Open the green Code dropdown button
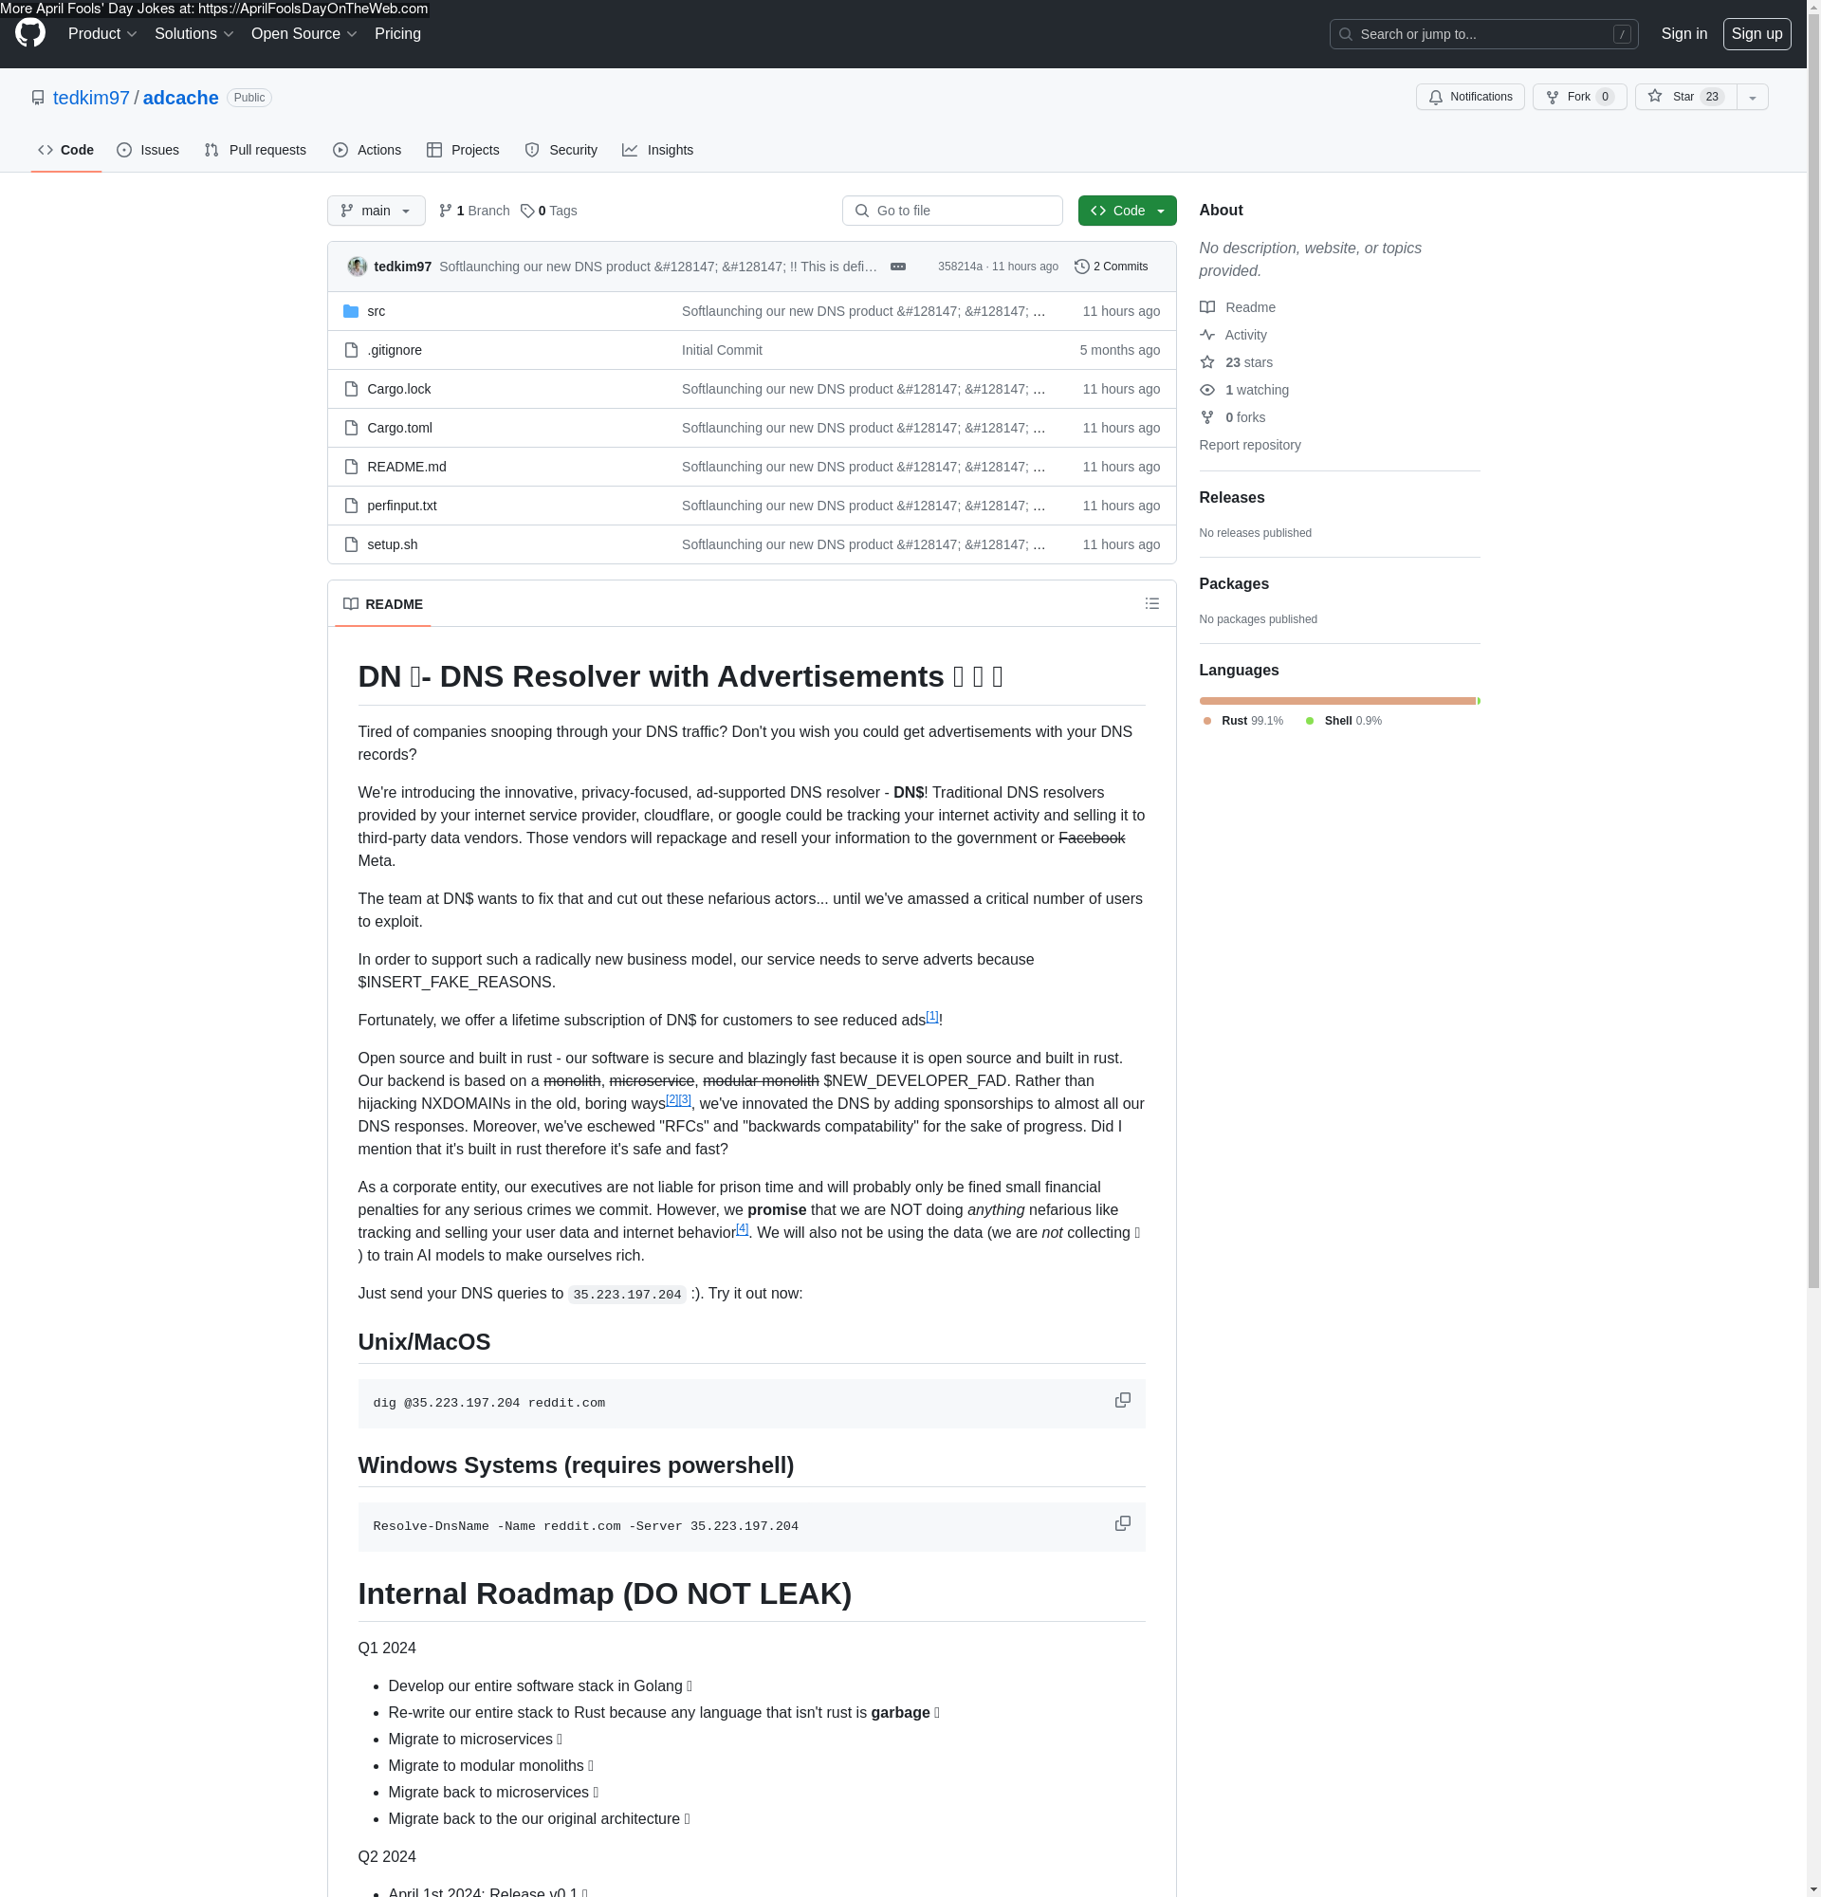This screenshot has height=1897, width=1821. pyautogui.click(x=1128, y=210)
